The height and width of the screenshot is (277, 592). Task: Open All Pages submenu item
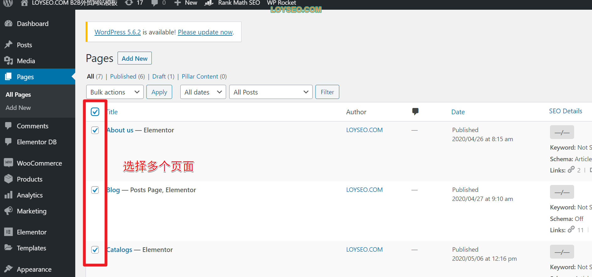[18, 95]
